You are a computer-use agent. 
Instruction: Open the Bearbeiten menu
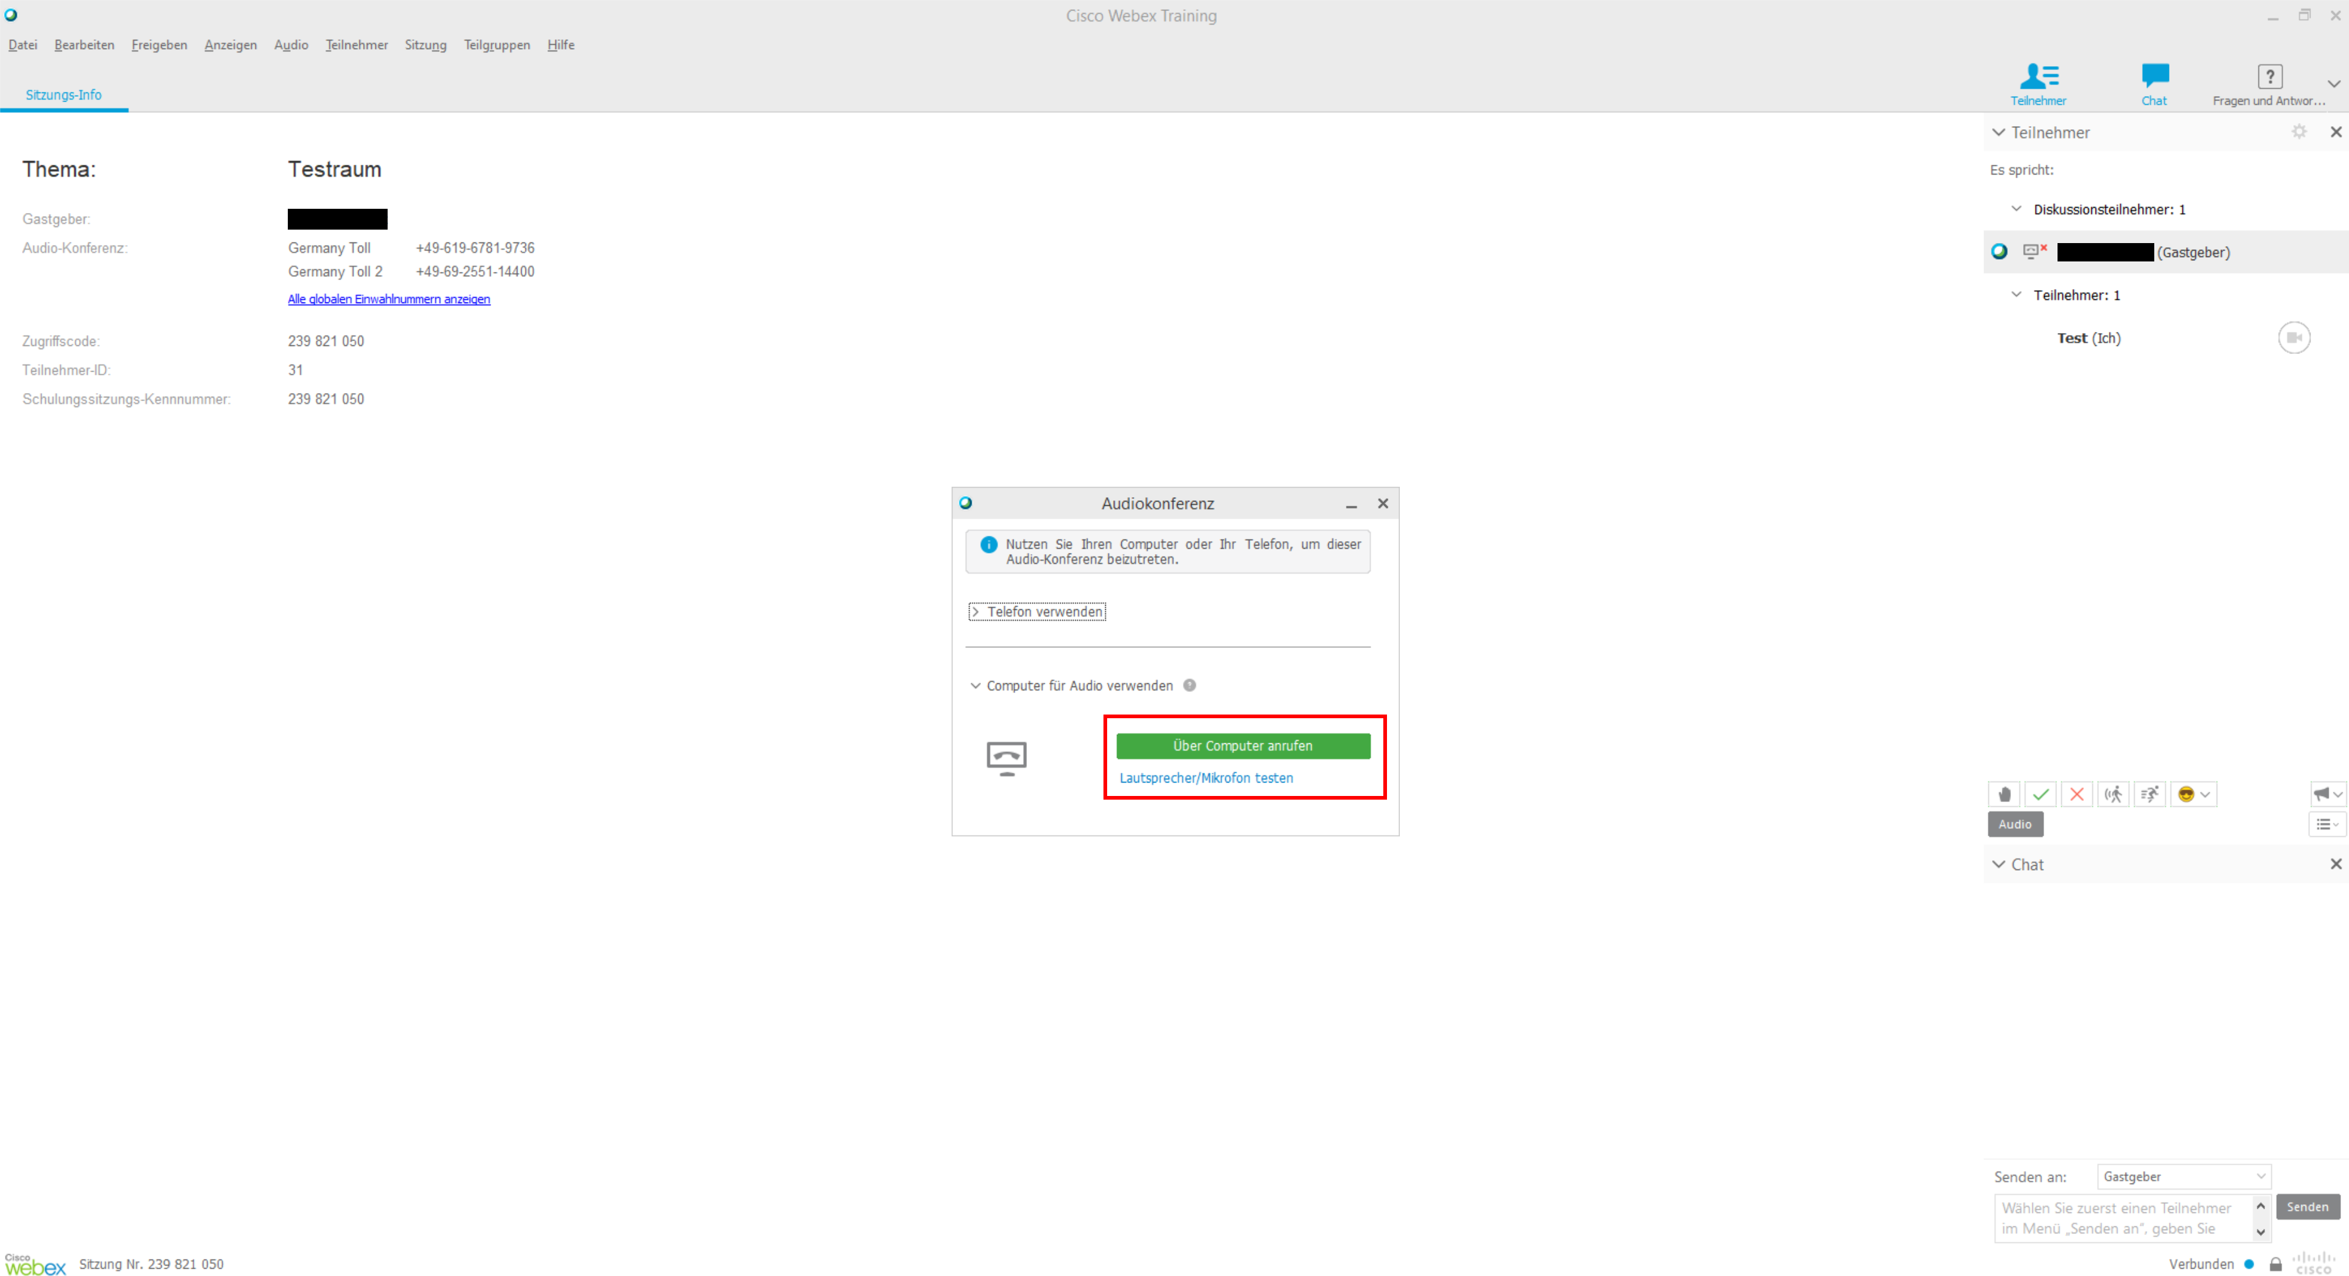click(84, 45)
